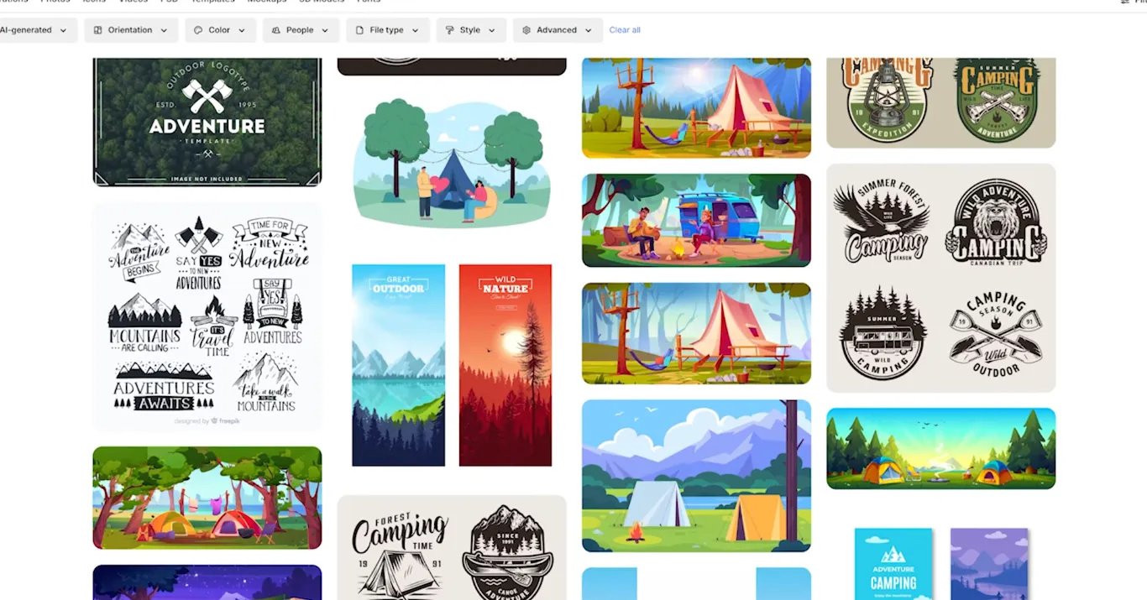Switch to the Photos section
The image size is (1147, 600).
click(x=55, y=2)
